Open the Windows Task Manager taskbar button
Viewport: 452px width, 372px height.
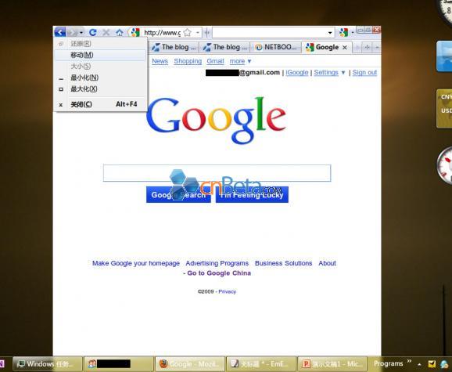(48, 364)
